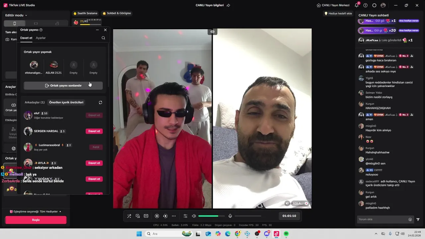The height and width of the screenshot is (239, 425).
Task: Mute the microphone icon
Action: click(x=230, y=216)
